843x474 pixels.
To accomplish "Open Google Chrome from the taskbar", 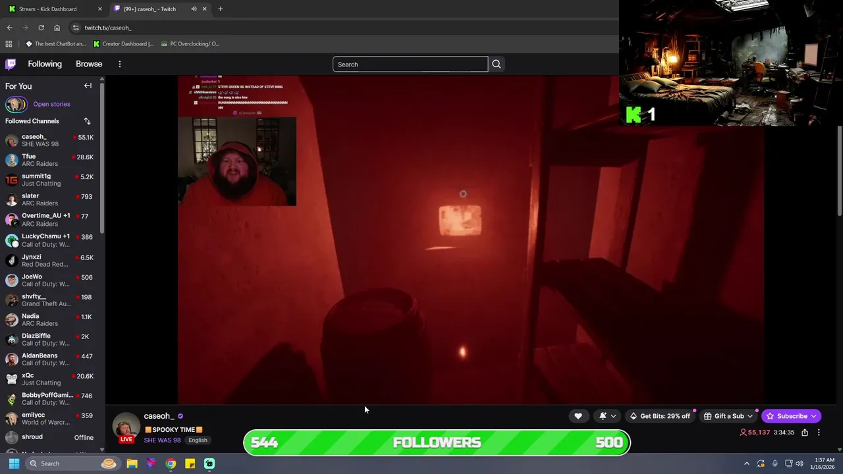I will tap(171, 463).
